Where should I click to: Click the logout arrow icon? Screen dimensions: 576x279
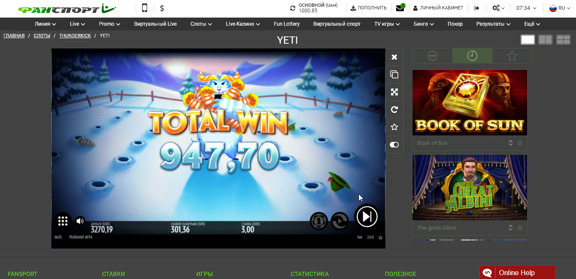pyautogui.click(x=477, y=8)
